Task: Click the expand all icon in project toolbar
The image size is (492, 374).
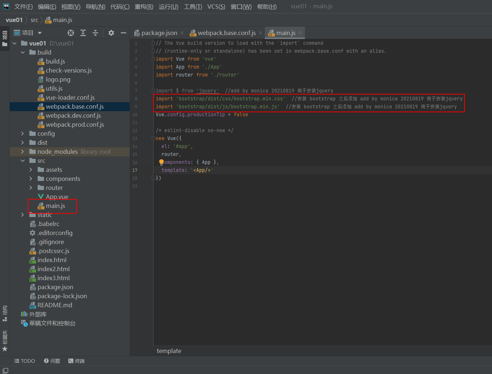Action: pos(83,33)
